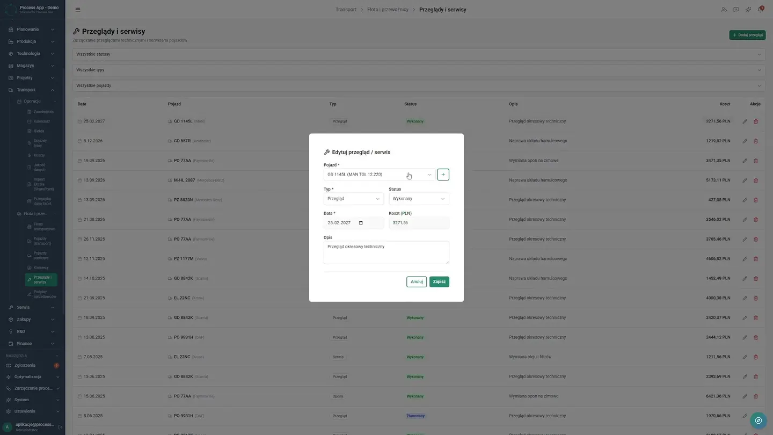Image resolution: width=773 pixels, height=435 pixels.
Task: Expand the Wszystkie statusy filter
Action: 419,54
